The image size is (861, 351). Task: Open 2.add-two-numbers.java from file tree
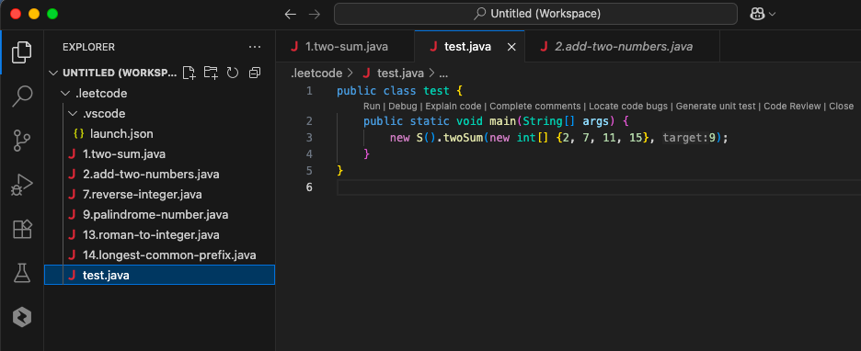coord(159,175)
